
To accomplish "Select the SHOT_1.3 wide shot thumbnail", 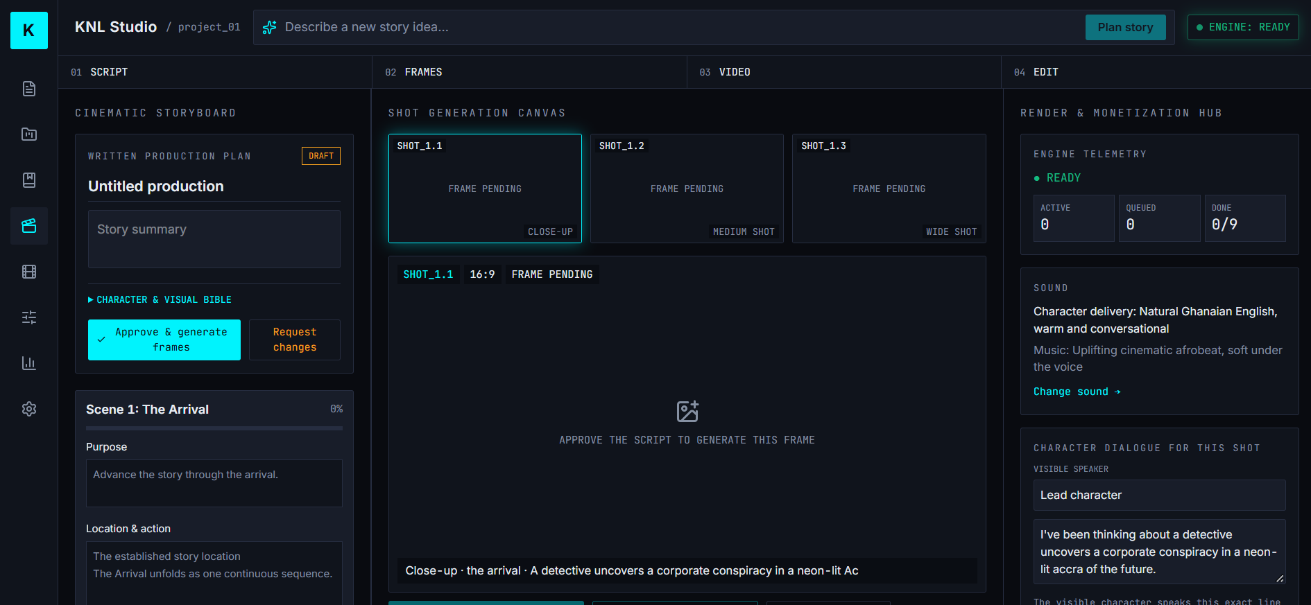I will [x=889, y=188].
